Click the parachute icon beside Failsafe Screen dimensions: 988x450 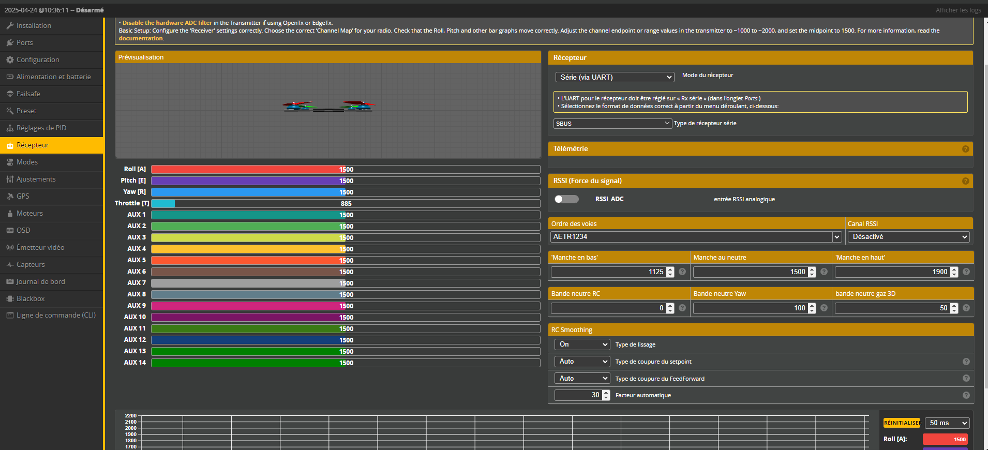[x=10, y=94]
